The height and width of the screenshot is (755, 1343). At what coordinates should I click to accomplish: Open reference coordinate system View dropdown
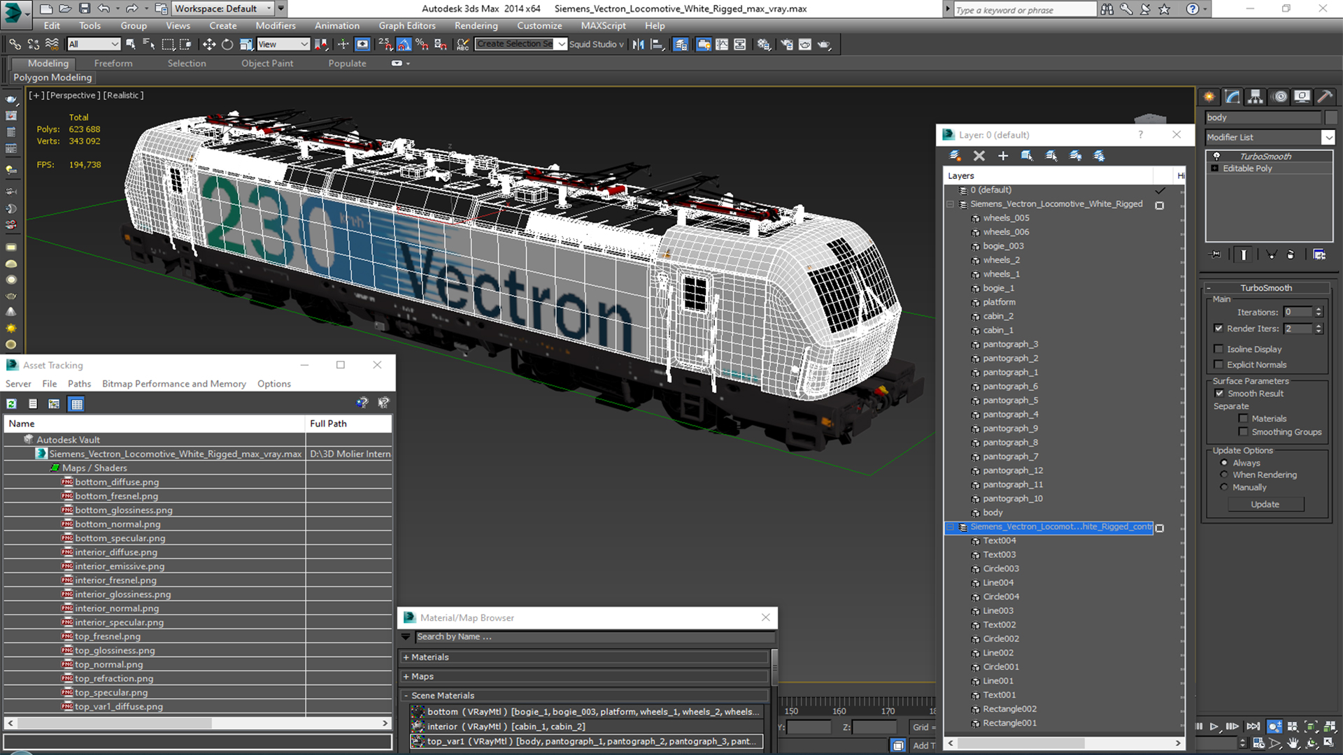283,44
